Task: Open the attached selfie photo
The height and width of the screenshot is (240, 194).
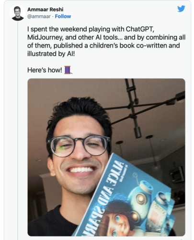Action: pos(106,157)
